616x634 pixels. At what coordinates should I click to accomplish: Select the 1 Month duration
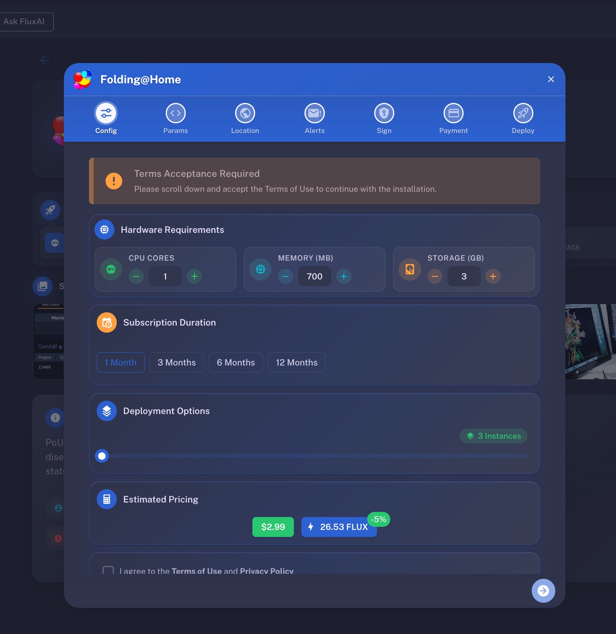[x=121, y=362]
